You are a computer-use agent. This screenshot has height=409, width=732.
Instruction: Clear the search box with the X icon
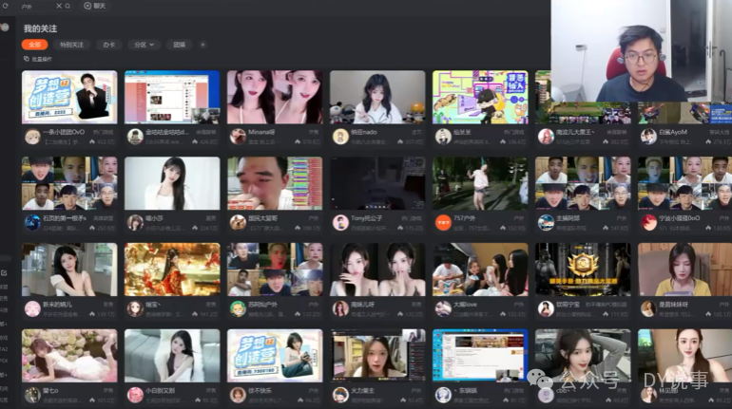59,6
